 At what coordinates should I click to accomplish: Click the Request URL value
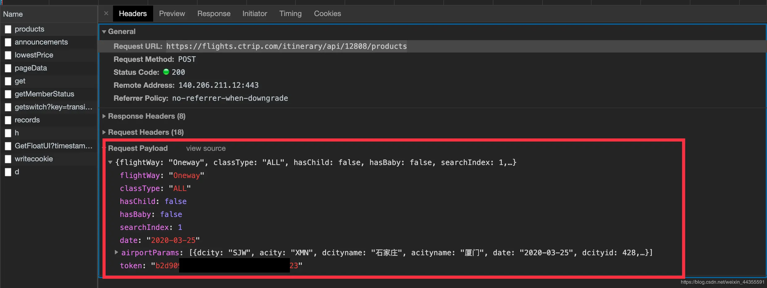287,46
